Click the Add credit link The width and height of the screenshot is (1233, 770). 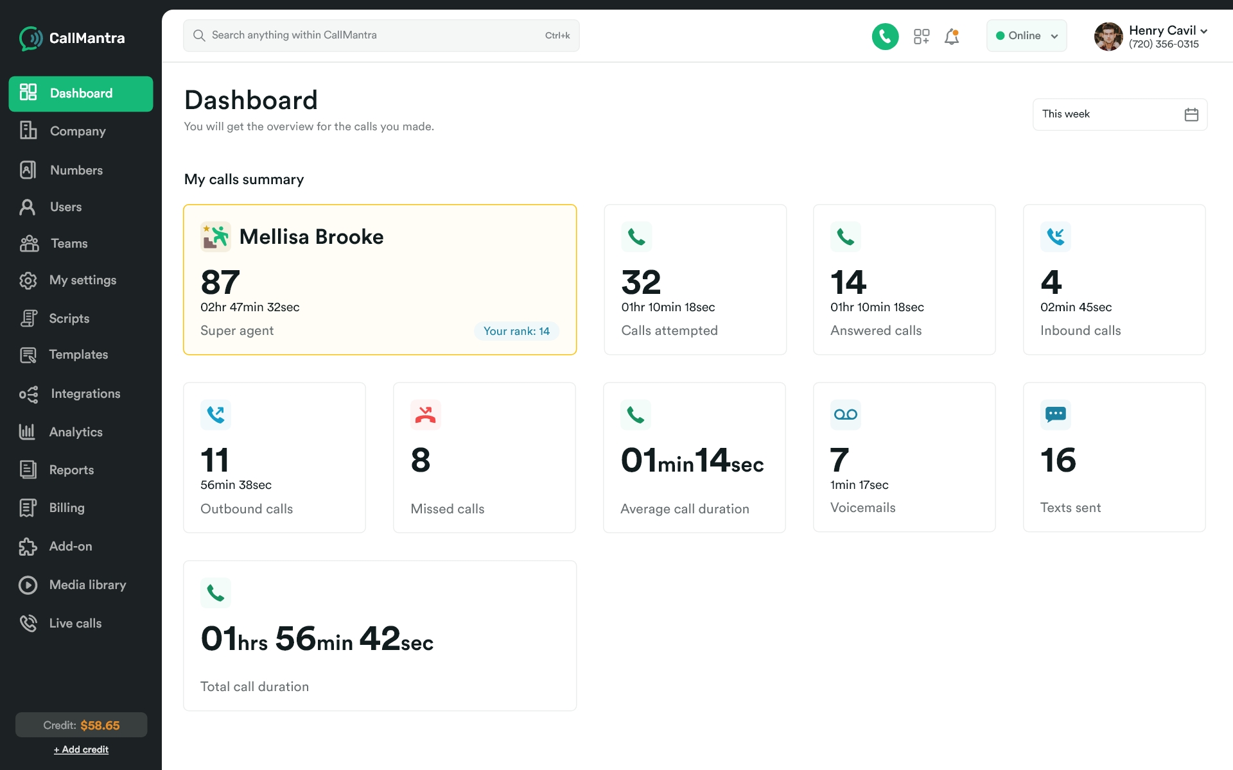tap(81, 749)
